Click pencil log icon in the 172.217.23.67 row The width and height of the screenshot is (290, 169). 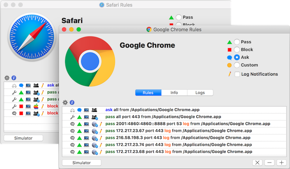(101, 131)
